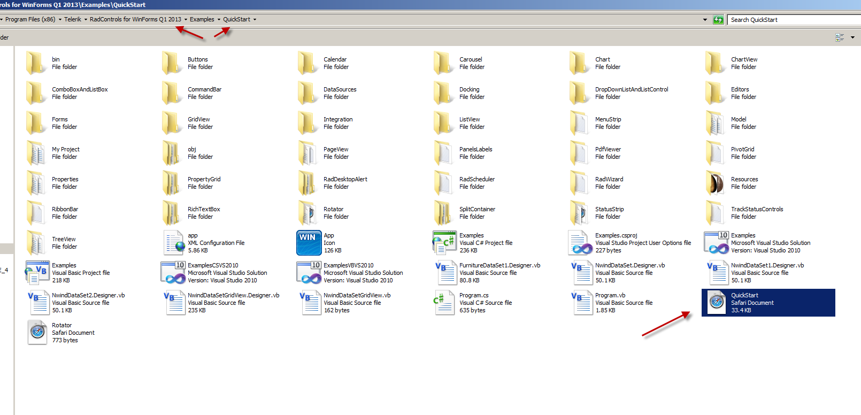Image resolution: width=861 pixels, height=415 pixels.
Task: Select the Resources folder icon
Action: pos(716,183)
